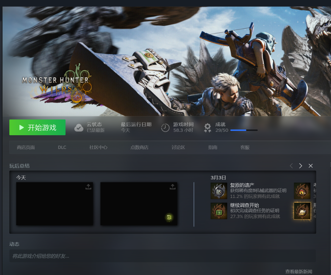Go to previous post-game summary page

(x=291, y=166)
